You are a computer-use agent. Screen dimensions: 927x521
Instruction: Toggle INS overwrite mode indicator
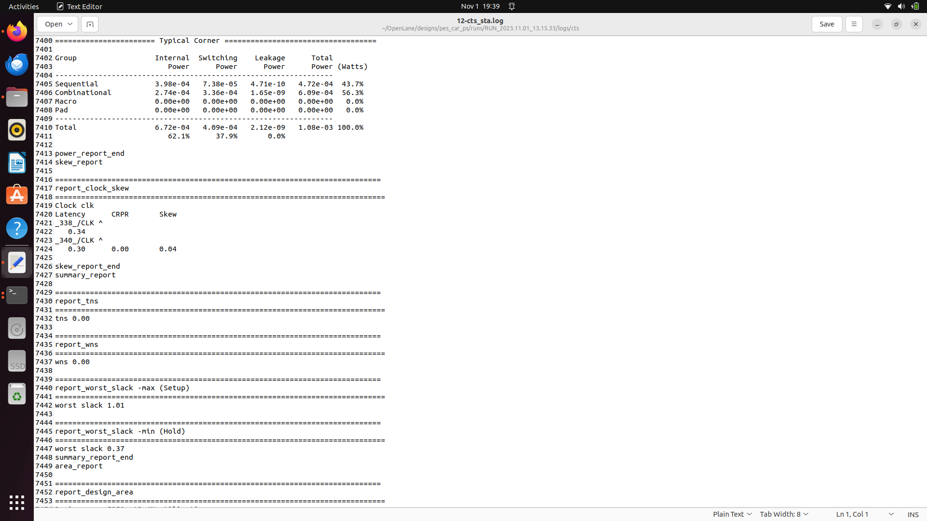coord(913,514)
